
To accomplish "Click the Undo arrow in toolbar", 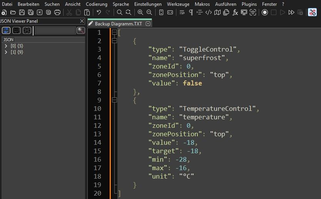I will tap(99, 12).
